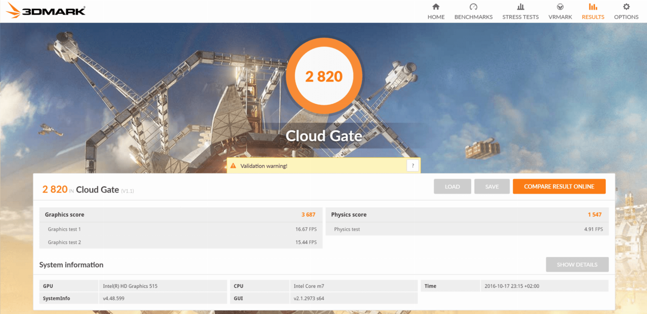
Task: Click the validation warning triangle icon
Action: pos(233,166)
